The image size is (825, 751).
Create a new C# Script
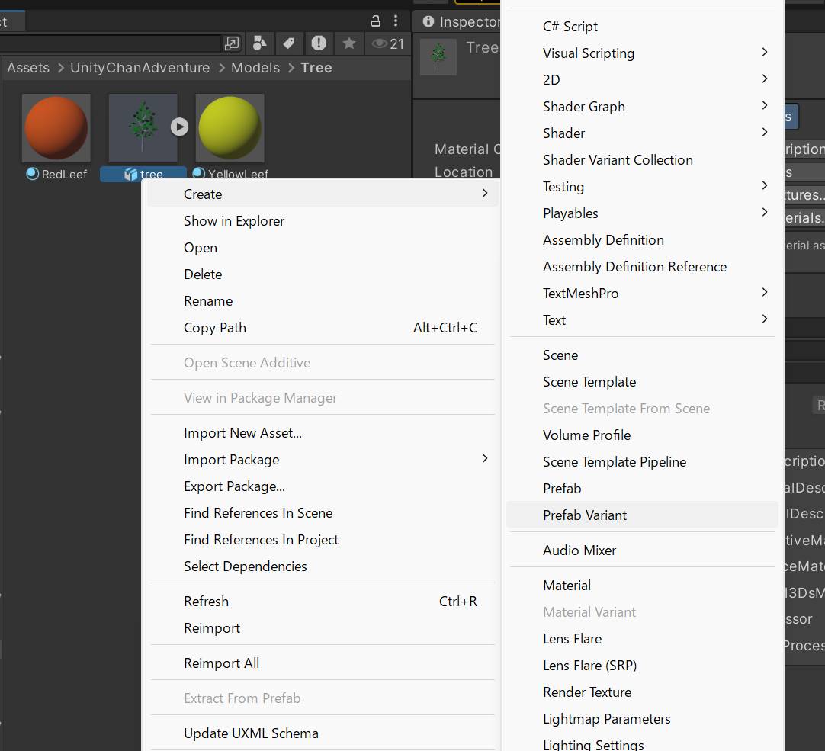pos(570,27)
